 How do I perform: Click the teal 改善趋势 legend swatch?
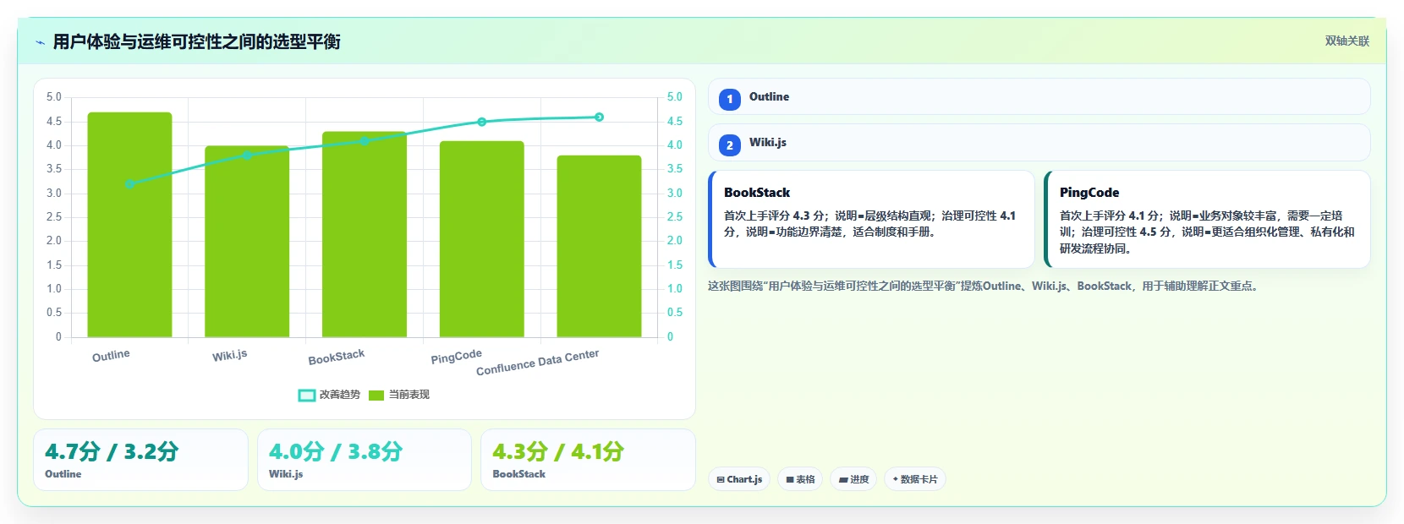[307, 395]
